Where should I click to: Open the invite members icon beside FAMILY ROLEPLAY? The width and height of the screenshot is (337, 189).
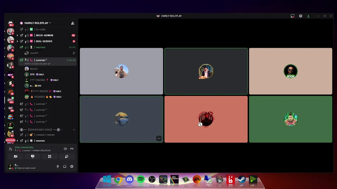[x=73, y=23]
